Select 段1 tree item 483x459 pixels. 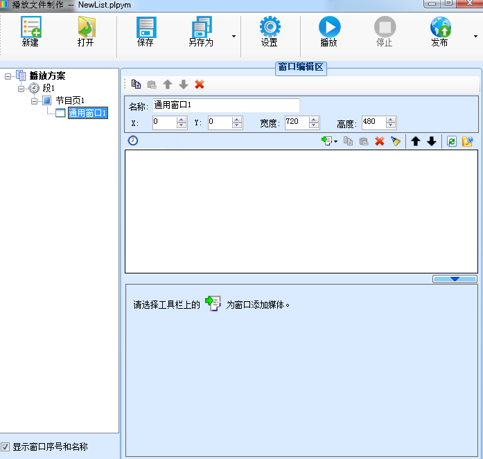(49, 89)
